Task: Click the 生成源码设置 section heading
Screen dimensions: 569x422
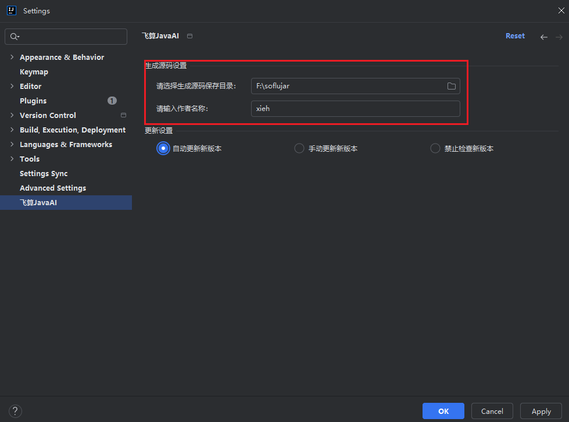Action: pos(166,66)
